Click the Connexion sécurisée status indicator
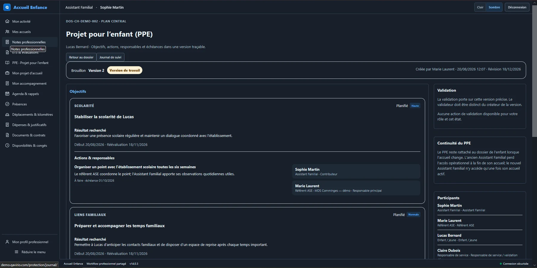This screenshot has width=537, height=268. (x=514, y=264)
